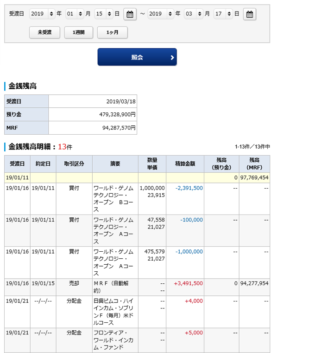
Task: Select the 479,328,900円 deposit balance value
Action: tap(117, 114)
